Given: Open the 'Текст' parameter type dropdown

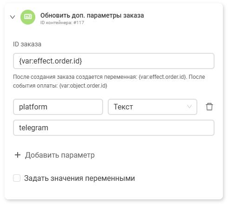Looking at the screenshot, I should 152,107.
